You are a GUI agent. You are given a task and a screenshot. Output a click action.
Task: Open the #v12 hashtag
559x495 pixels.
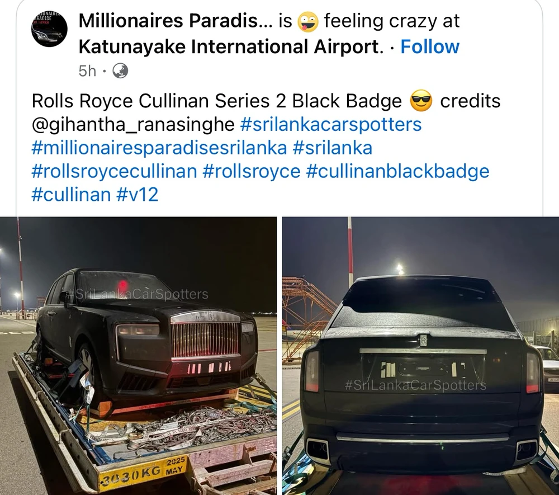click(138, 195)
